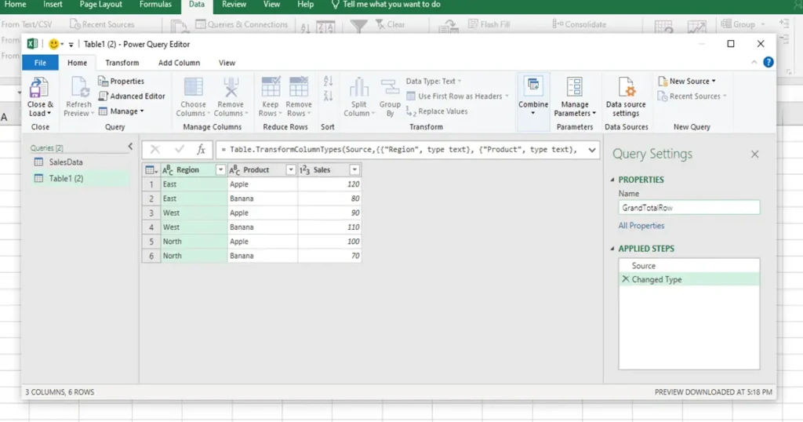This screenshot has height=422, width=803.
Task: Click the Remove Rows icon
Action: pos(299,87)
